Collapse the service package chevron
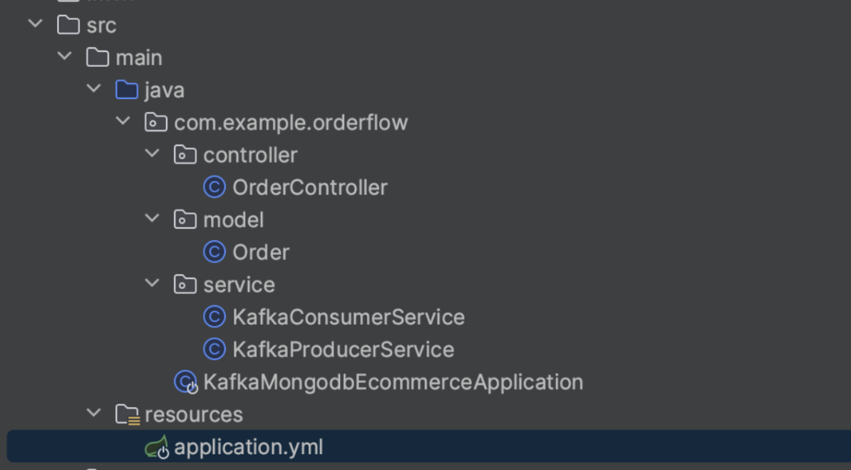The width and height of the screenshot is (851, 470). click(x=151, y=284)
